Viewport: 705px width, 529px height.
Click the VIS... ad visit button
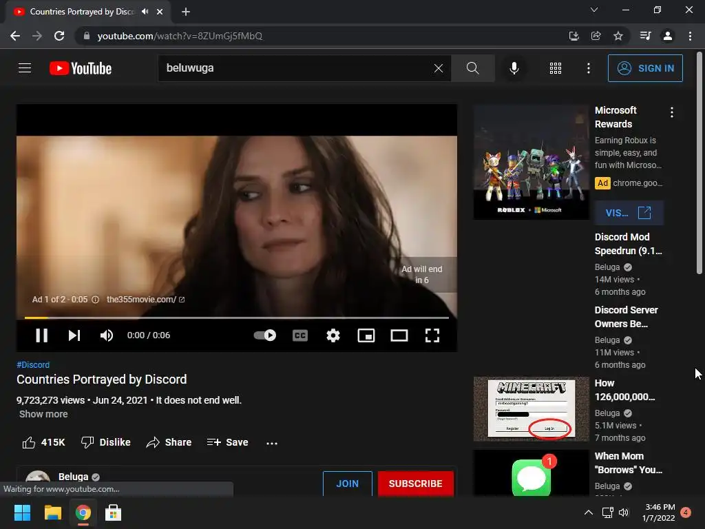(628, 213)
